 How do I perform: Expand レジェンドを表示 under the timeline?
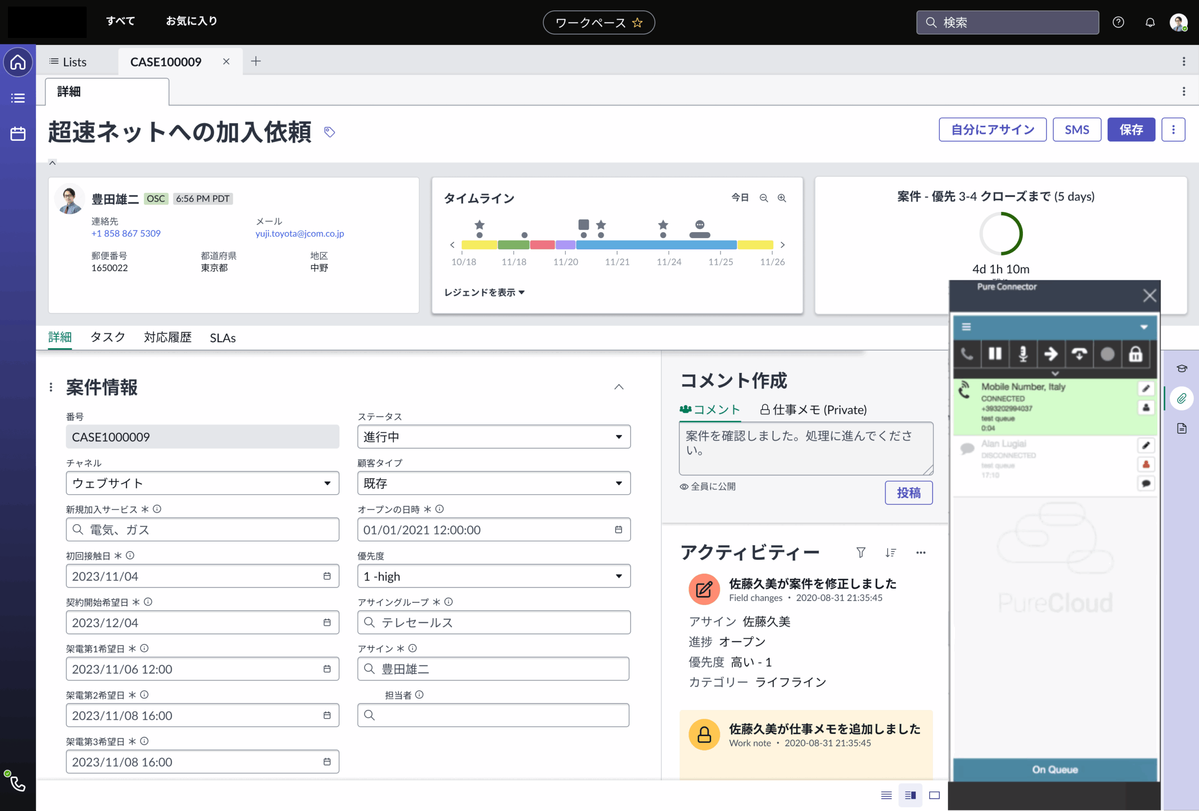pos(484,292)
